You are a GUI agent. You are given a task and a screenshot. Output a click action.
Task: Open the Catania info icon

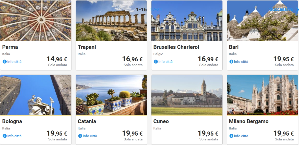(x=80, y=136)
